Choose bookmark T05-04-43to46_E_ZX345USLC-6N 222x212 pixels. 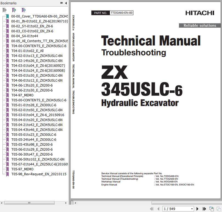click(x=37, y=130)
